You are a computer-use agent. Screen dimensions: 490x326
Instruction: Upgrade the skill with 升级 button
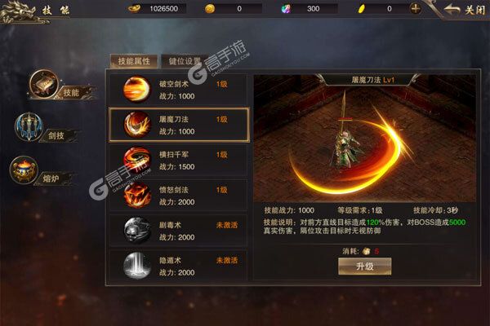tap(365, 267)
